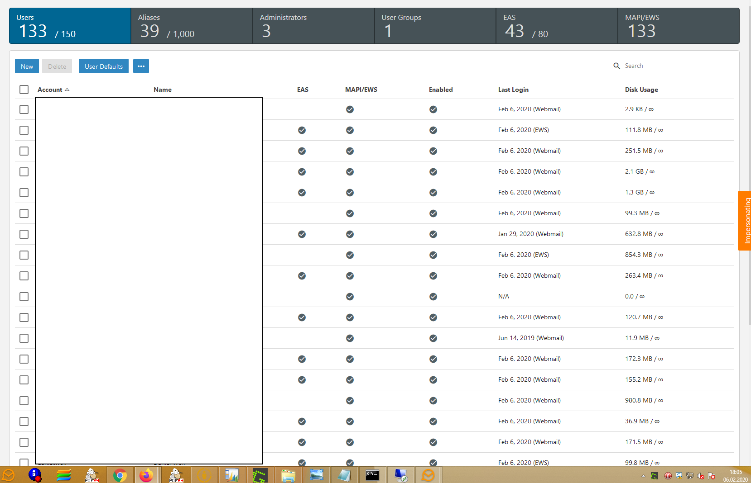Select the user last logged in Jun 14, 2019
The height and width of the screenshot is (483, 751).
24,338
